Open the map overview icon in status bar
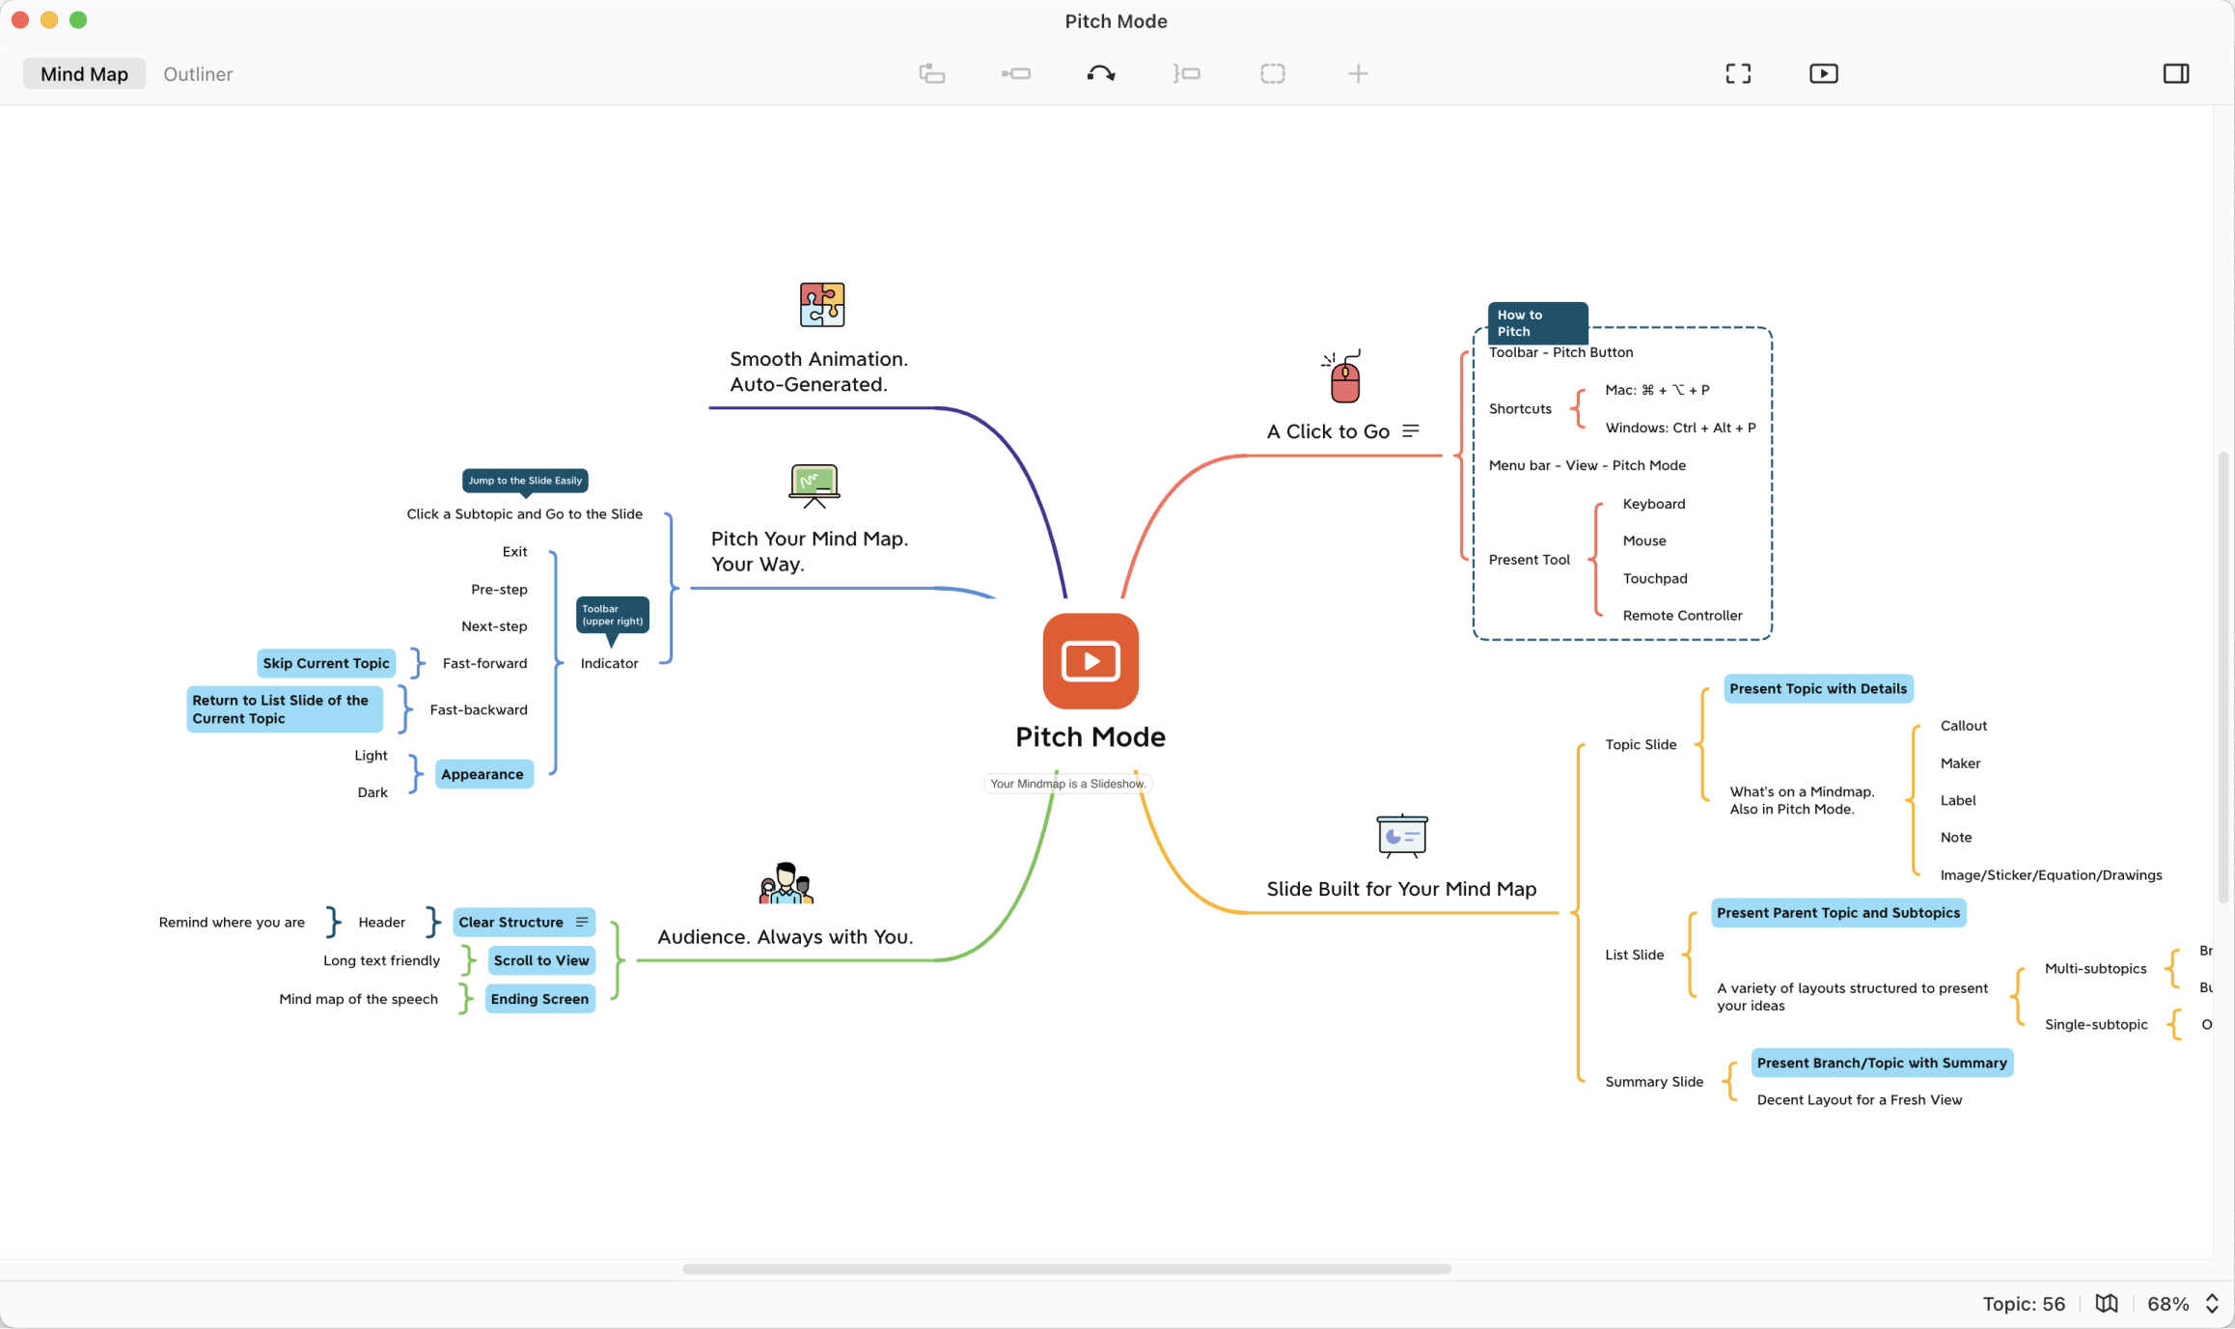 (x=2107, y=1303)
